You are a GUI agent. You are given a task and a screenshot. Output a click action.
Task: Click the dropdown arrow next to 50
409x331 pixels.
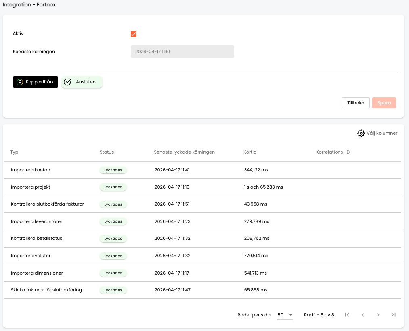pos(291,315)
